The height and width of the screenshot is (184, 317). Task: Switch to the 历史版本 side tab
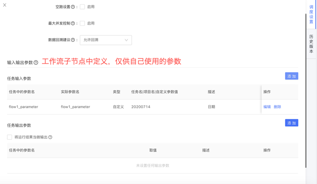pos(311,44)
